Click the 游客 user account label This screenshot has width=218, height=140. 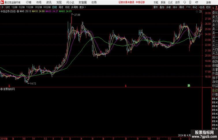coord(208,2)
